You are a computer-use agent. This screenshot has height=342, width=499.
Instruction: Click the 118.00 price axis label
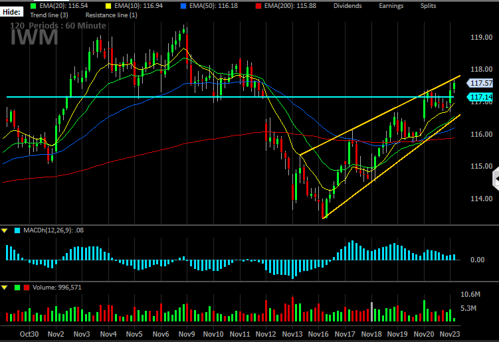coord(481,69)
